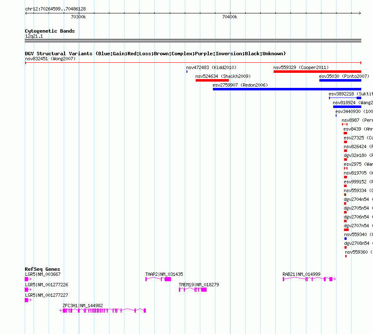Click the nsv524634 (Shaikh2009) red bar
This screenshot has width=373, height=334.
pos(212,80)
